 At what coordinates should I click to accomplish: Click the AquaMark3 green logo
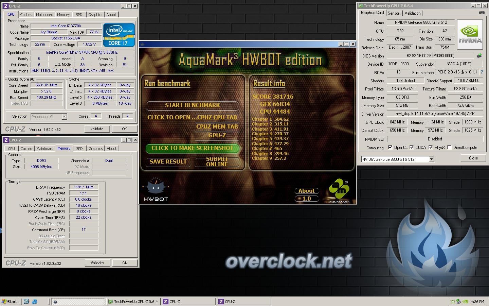click(339, 191)
